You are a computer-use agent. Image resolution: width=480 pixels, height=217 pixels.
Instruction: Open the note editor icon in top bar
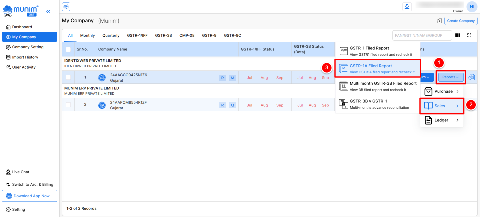(x=66, y=7)
